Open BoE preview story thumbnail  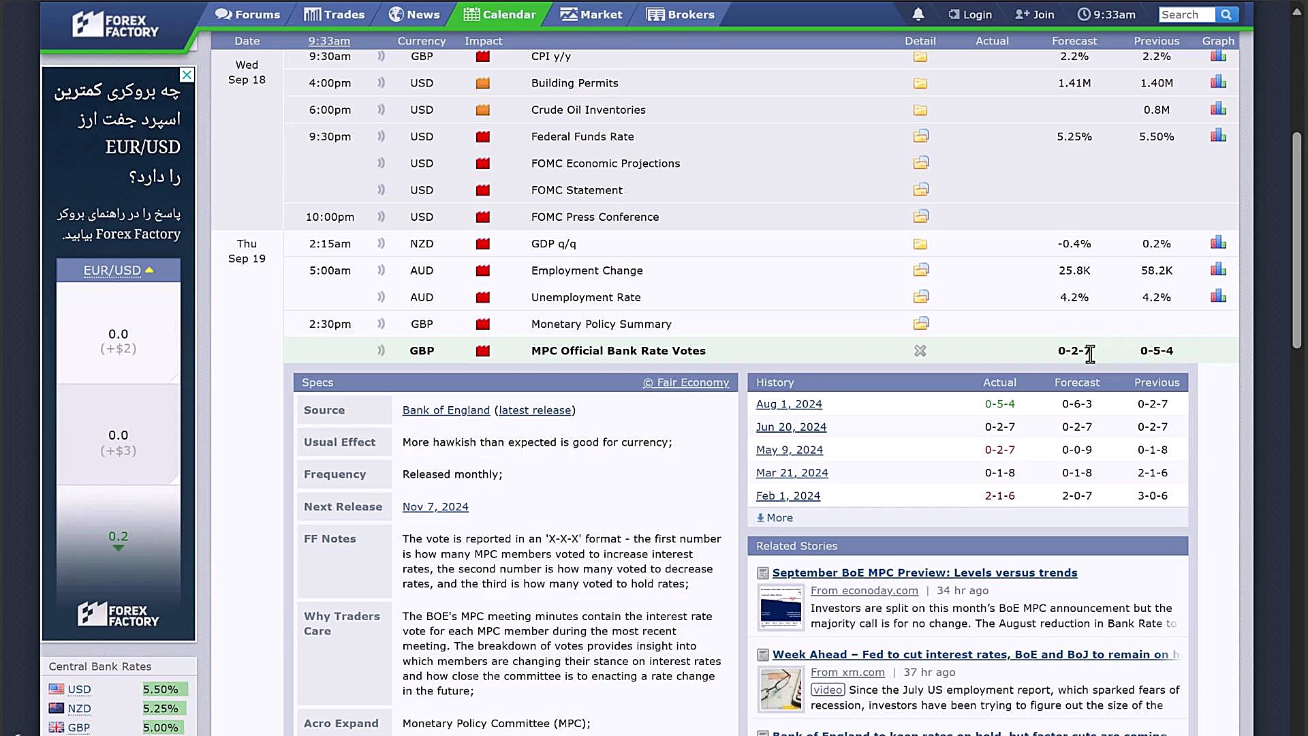click(x=781, y=608)
